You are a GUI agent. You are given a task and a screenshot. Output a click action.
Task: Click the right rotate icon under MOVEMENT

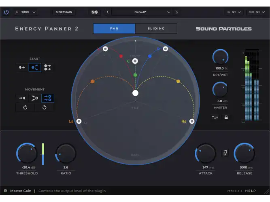[x=45, y=107]
